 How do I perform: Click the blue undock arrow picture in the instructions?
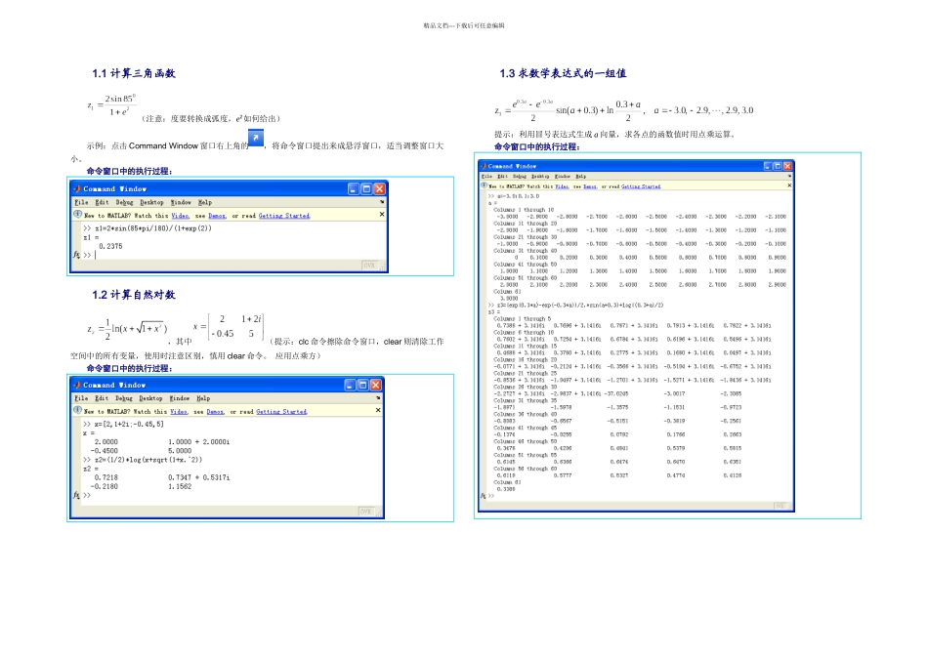point(256,139)
